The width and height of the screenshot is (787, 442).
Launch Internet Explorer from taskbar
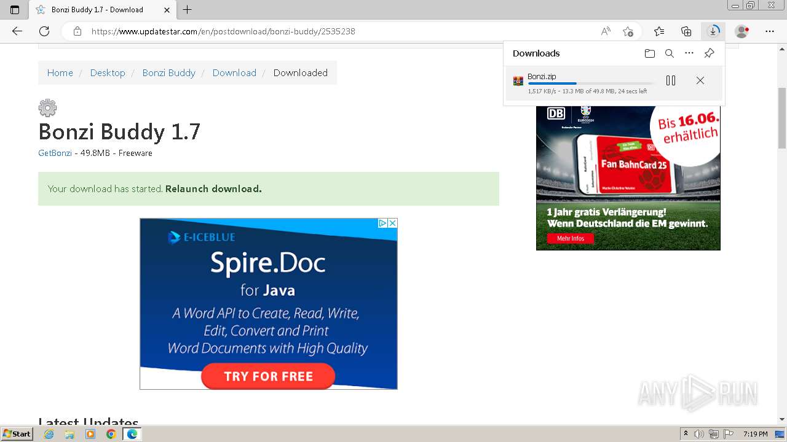pos(49,434)
